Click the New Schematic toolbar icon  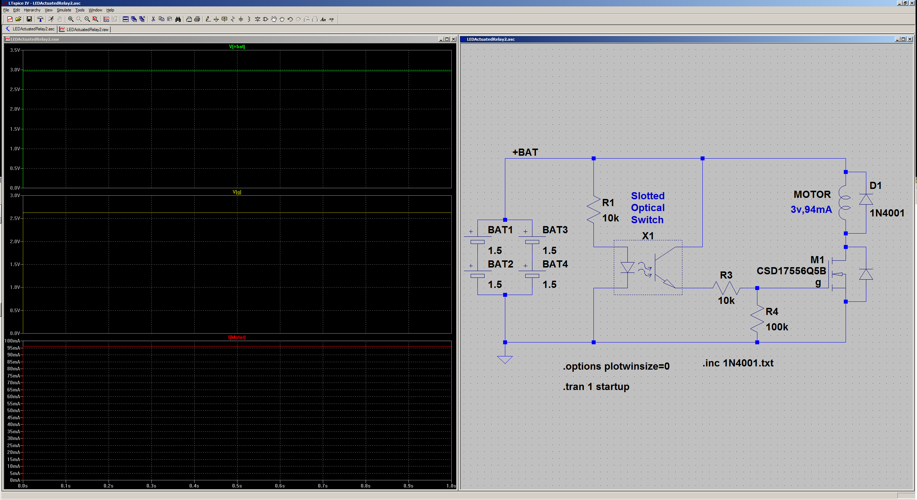(x=10, y=19)
